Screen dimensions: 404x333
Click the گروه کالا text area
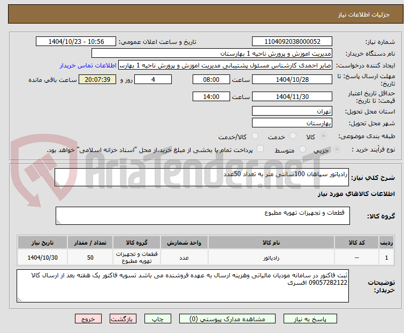203,216
